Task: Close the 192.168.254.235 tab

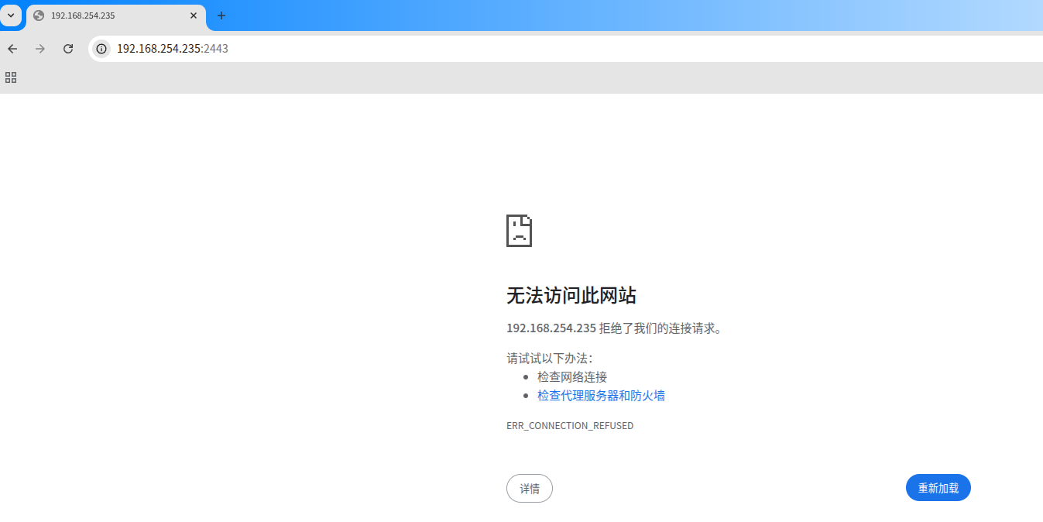Action: (194, 15)
